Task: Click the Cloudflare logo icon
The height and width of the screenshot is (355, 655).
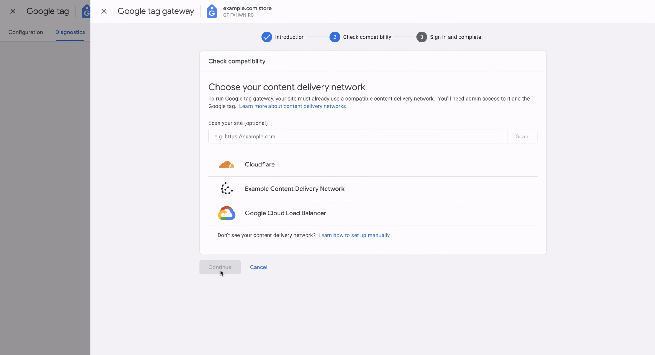Action: click(227, 164)
